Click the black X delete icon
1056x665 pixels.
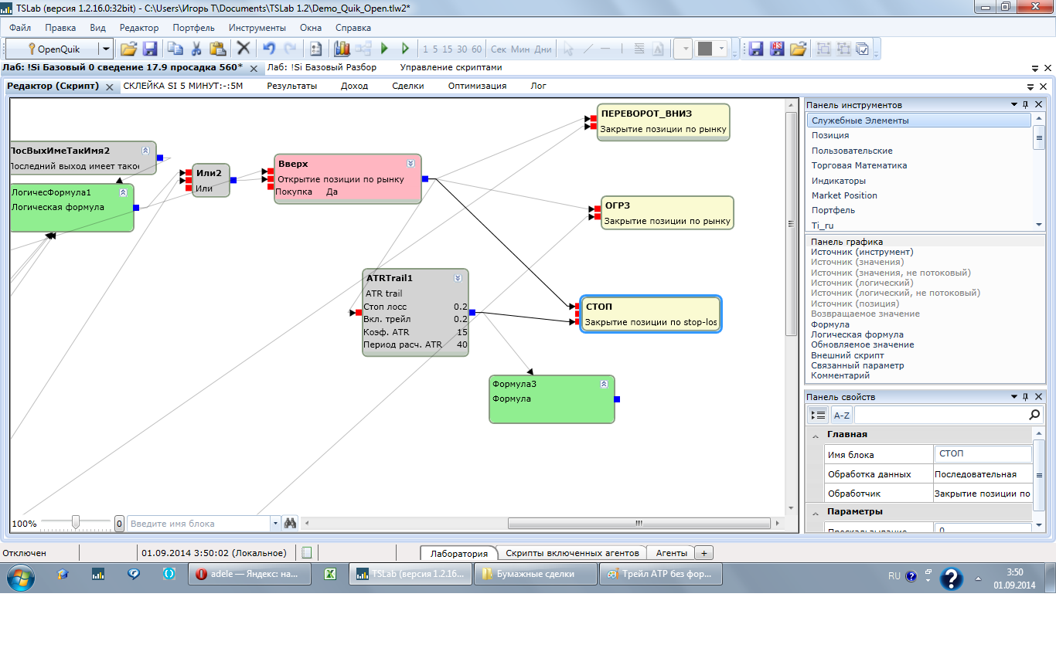pyautogui.click(x=243, y=49)
